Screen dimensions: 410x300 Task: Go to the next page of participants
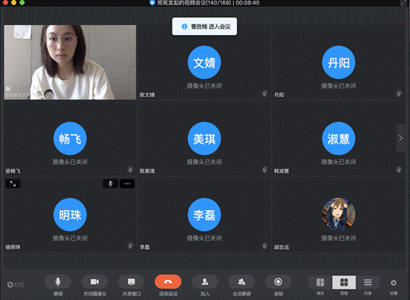[401, 138]
